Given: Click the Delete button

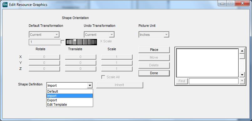Looking at the screenshot, I should click(x=154, y=65).
